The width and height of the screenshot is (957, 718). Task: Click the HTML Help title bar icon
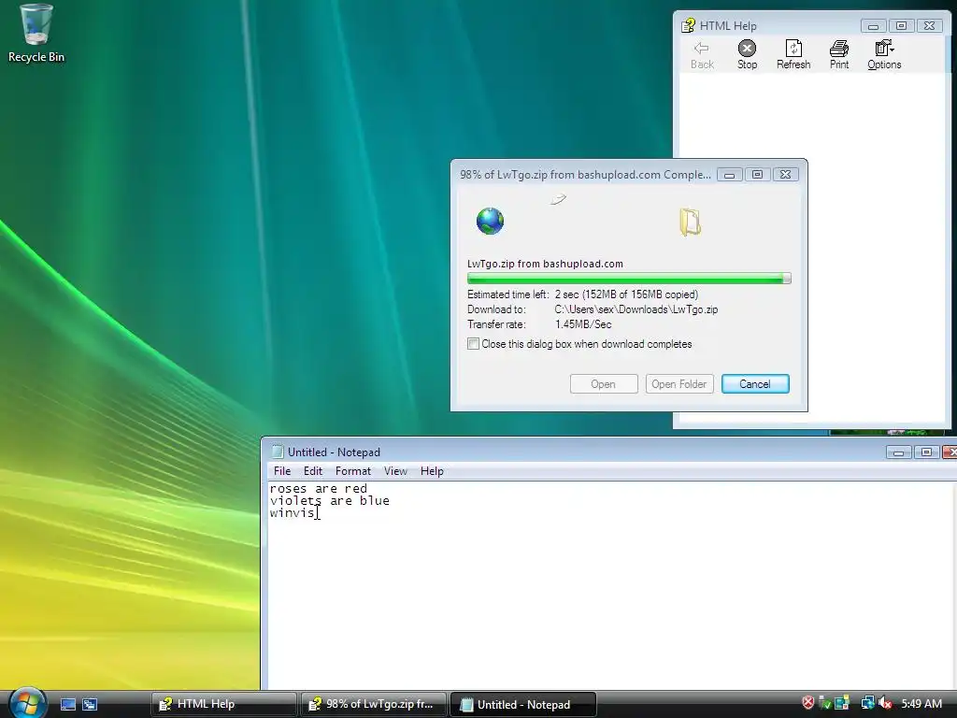(x=689, y=25)
